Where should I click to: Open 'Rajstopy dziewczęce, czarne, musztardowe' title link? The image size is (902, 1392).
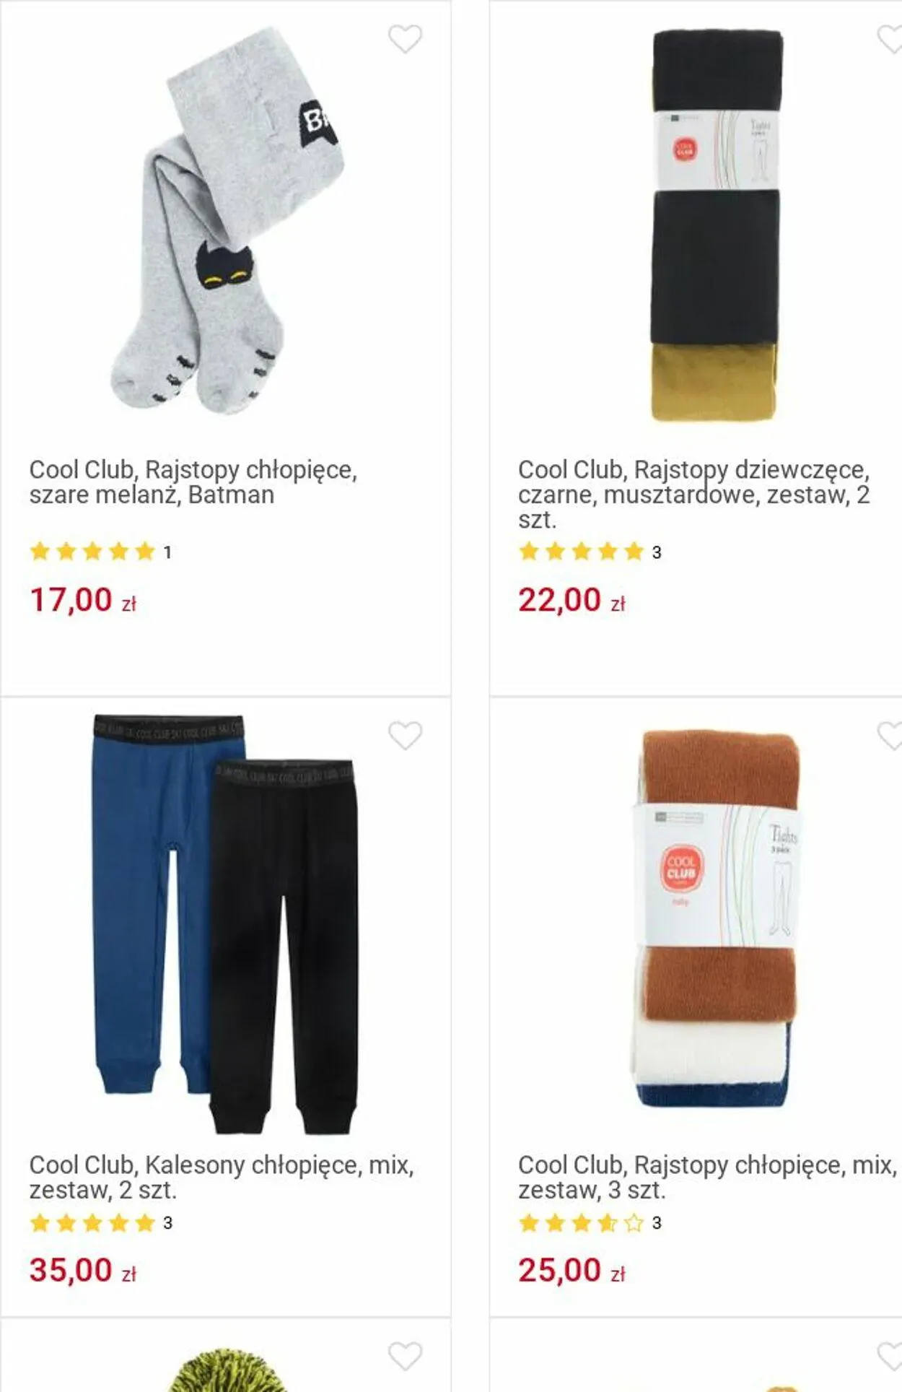coord(694,494)
